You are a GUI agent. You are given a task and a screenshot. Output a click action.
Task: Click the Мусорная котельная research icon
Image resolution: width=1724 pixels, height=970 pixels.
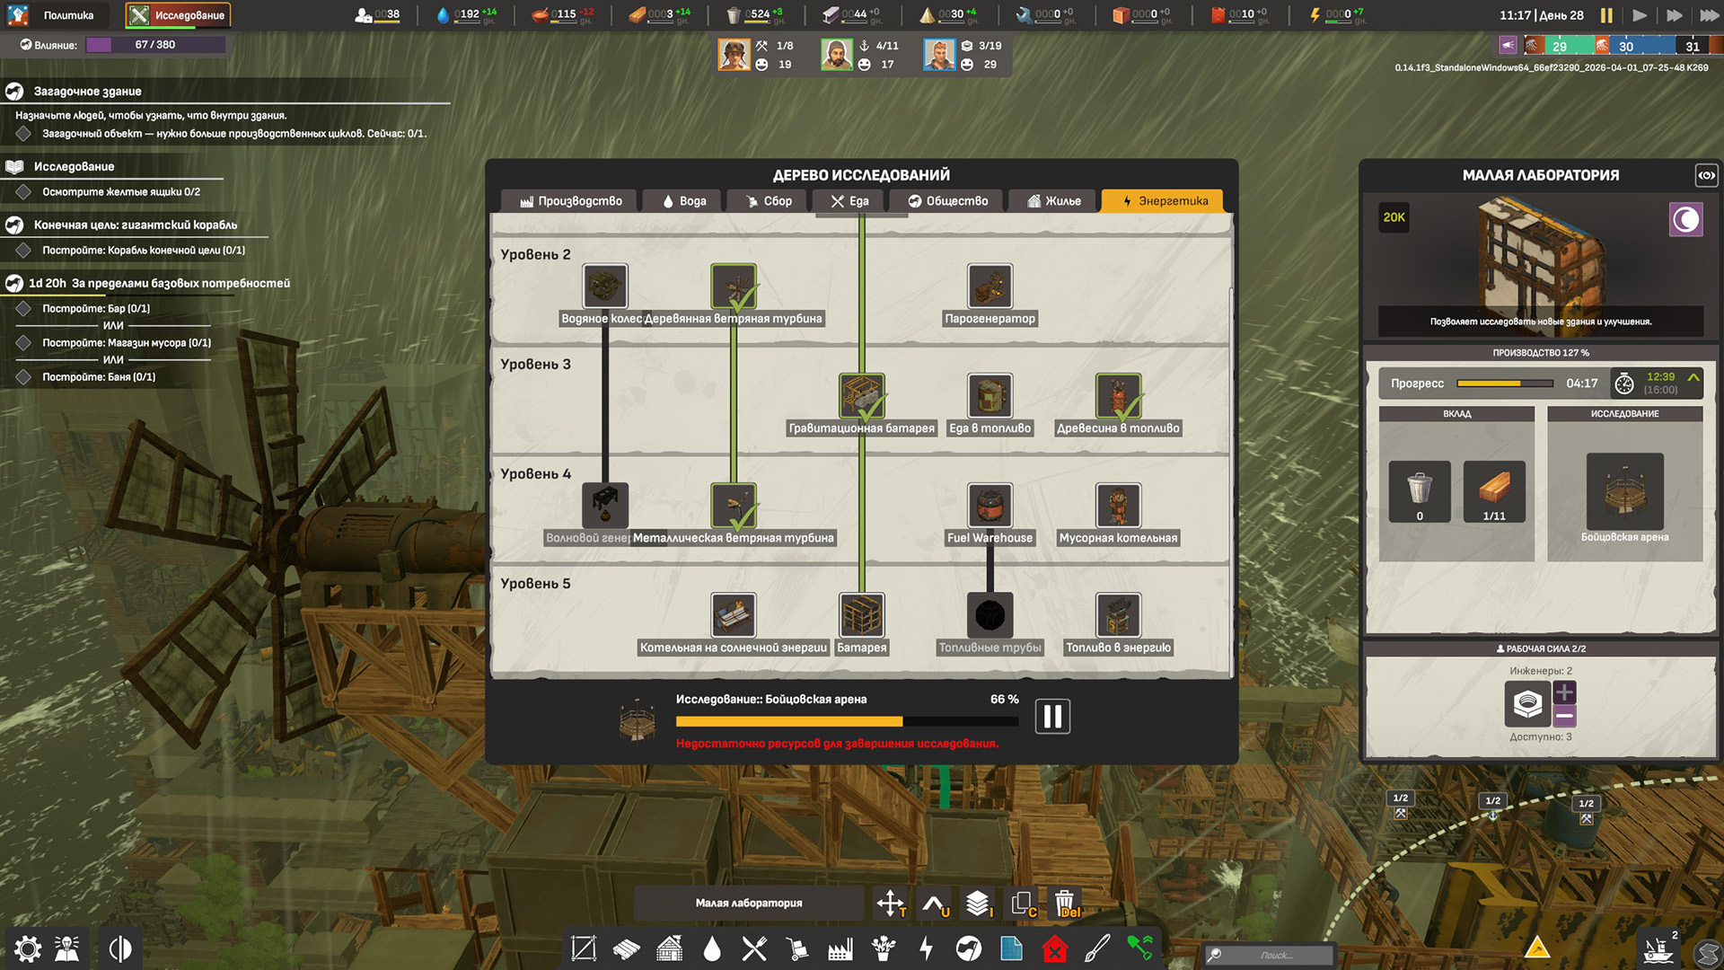(x=1118, y=506)
